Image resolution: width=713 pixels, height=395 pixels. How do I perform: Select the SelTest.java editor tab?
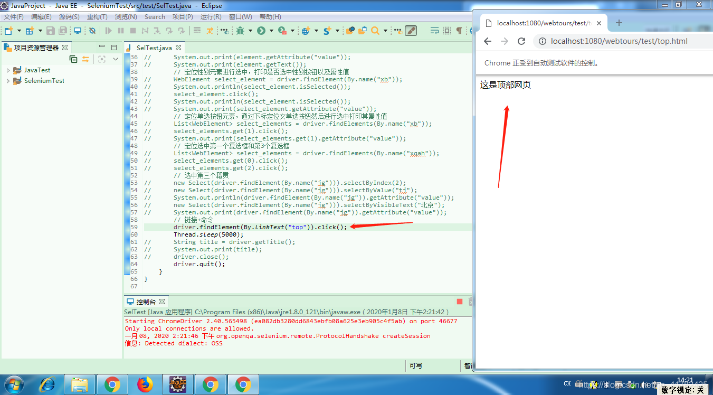pos(154,48)
